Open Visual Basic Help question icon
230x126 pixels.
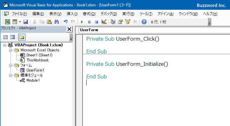pos(144,22)
